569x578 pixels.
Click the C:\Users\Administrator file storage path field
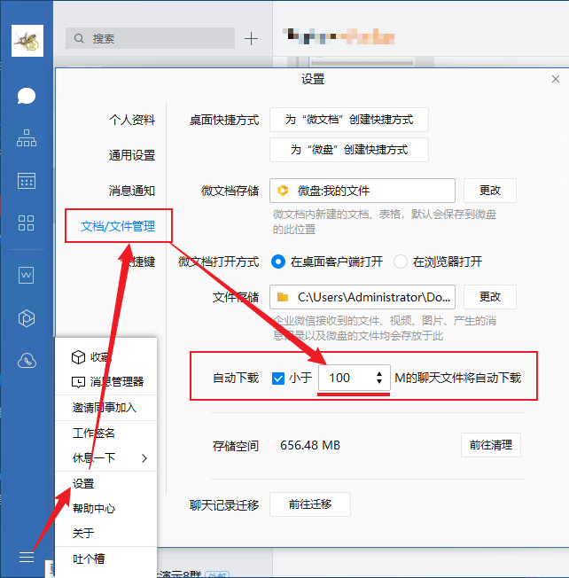pos(362,297)
